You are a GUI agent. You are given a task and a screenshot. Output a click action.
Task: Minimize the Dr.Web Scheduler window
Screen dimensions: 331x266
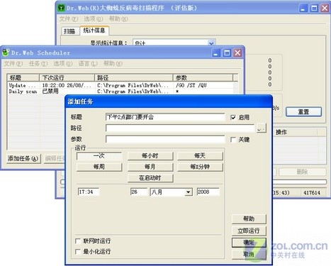[215, 52]
